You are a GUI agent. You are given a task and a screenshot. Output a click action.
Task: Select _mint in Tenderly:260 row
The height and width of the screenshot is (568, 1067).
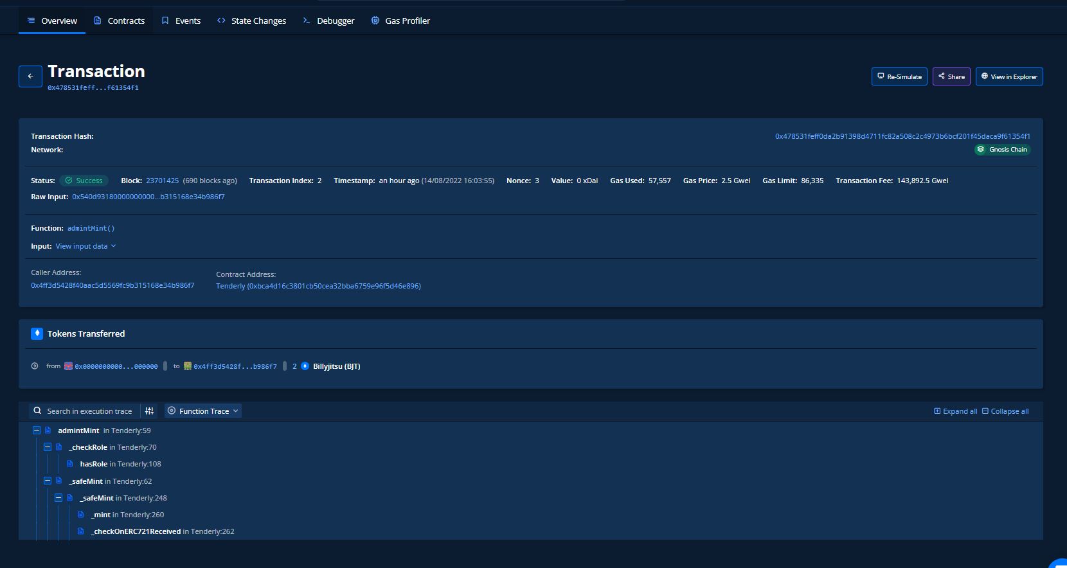[127, 515]
